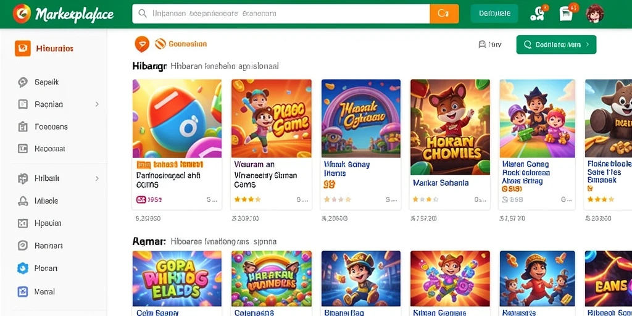
Task: Open the Place Game thumbnail
Action: pos(272,118)
